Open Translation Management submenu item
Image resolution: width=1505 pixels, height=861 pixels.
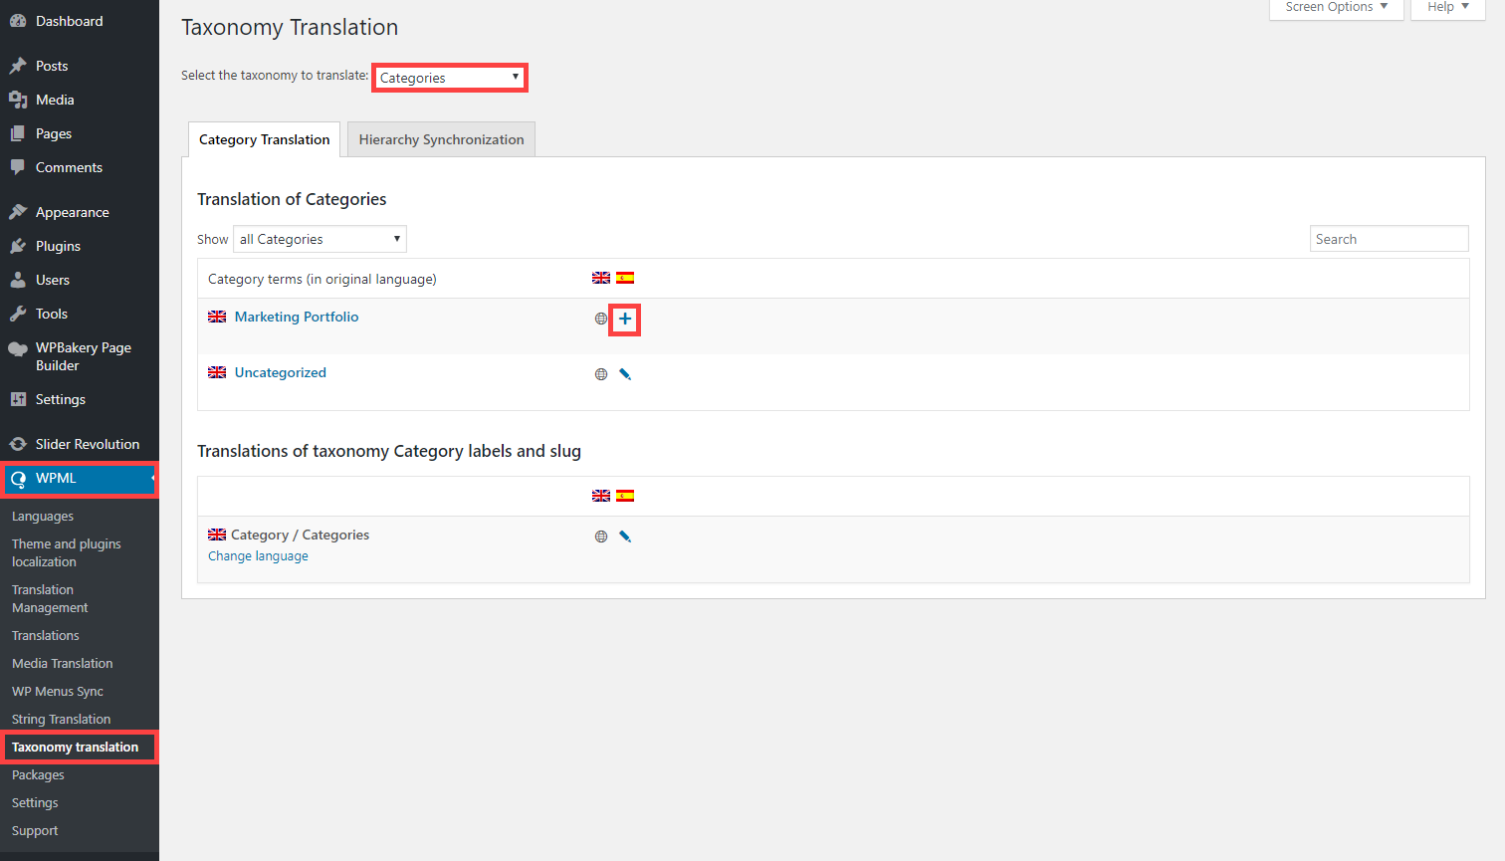[50, 599]
